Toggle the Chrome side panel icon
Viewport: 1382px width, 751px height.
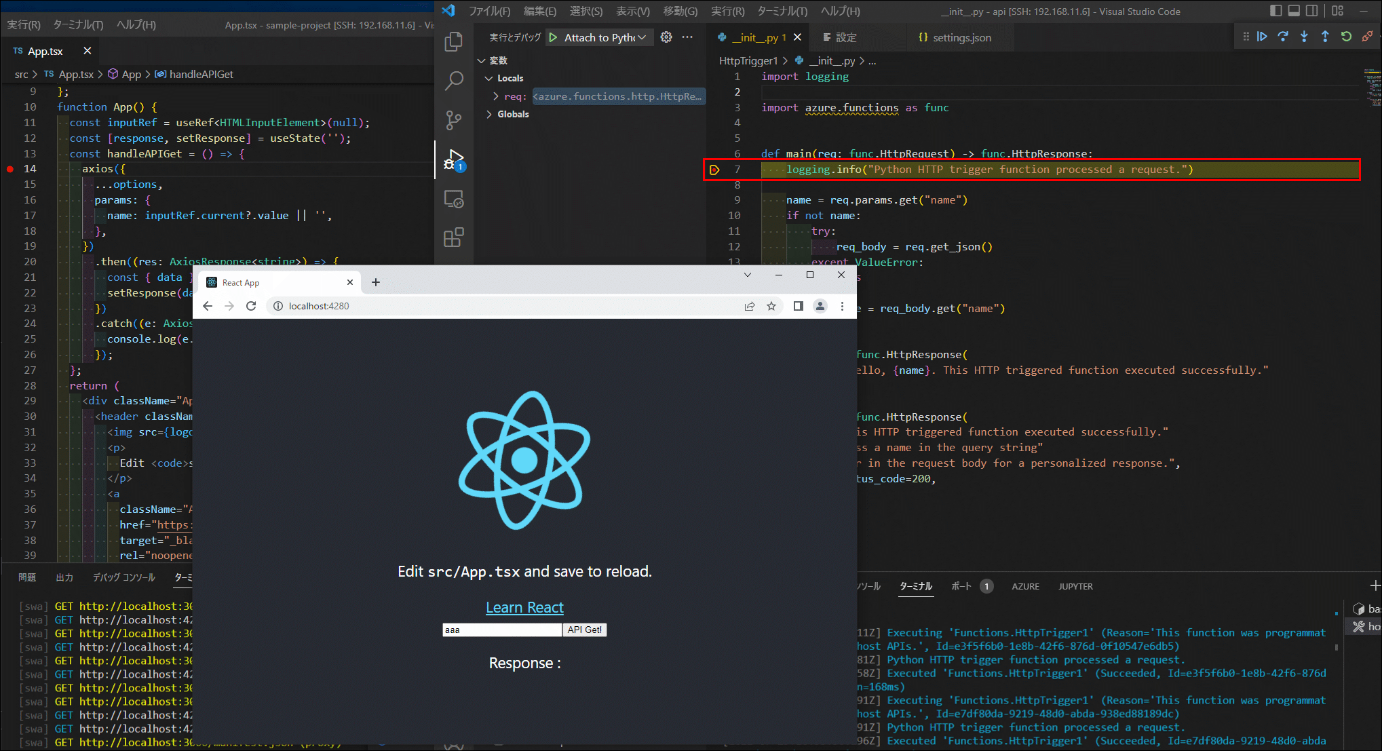(798, 306)
